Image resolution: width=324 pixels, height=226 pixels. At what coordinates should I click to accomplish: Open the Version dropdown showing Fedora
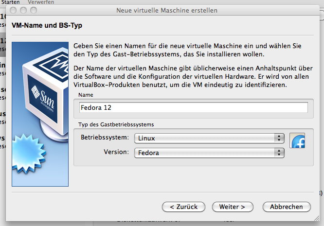[x=209, y=153]
